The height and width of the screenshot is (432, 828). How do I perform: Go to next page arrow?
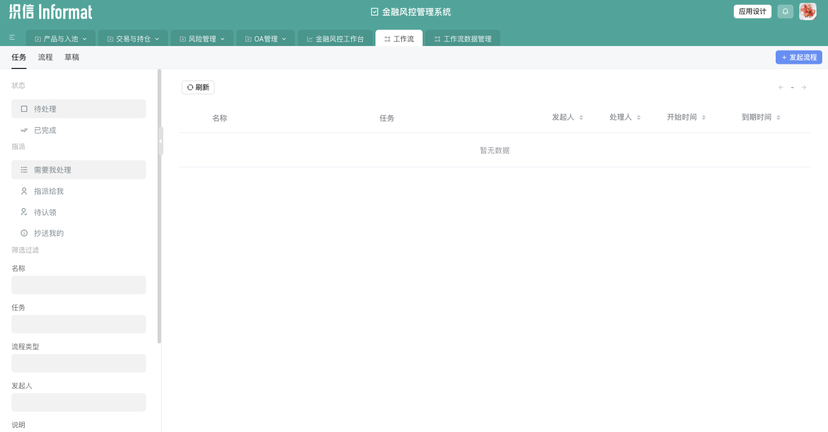click(x=804, y=87)
